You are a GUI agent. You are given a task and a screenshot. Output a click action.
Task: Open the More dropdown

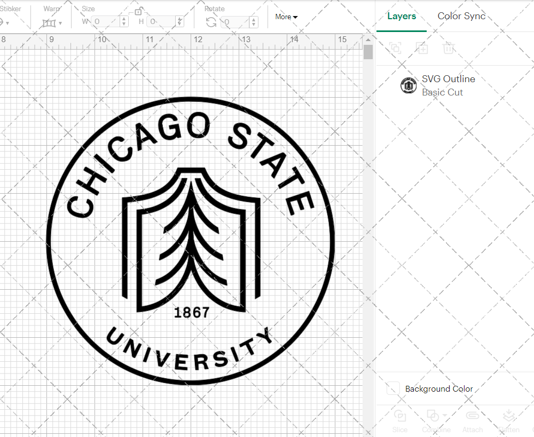click(286, 17)
